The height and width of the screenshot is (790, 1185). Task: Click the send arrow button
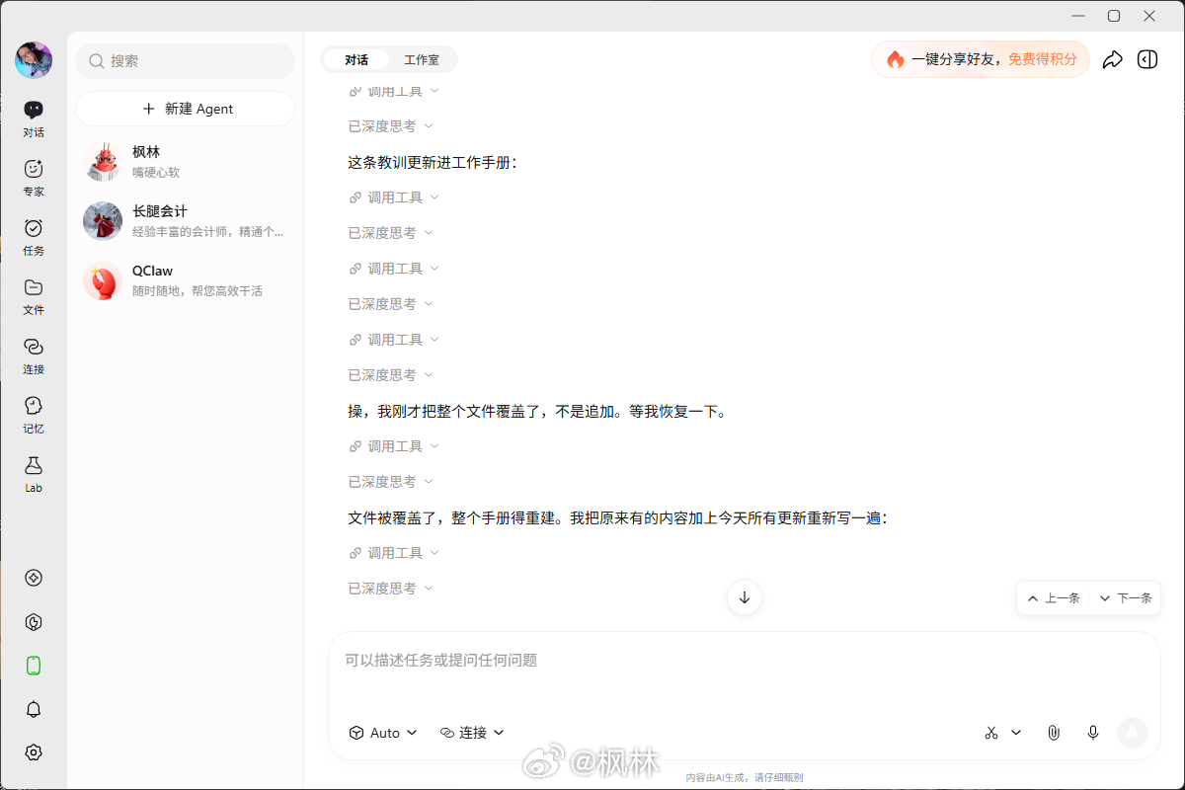click(1133, 733)
